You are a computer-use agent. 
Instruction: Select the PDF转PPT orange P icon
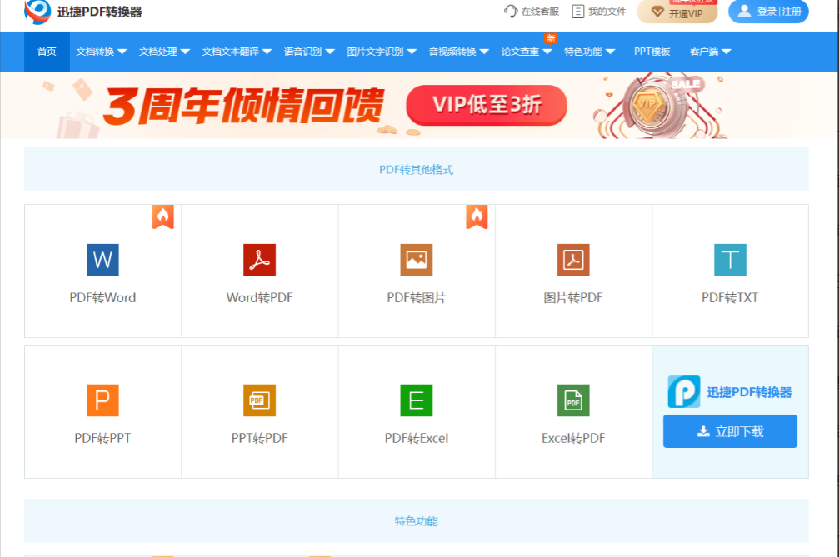(102, 400)
